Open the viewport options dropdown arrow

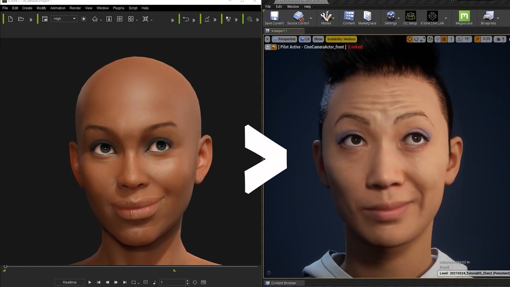point(267,39)
